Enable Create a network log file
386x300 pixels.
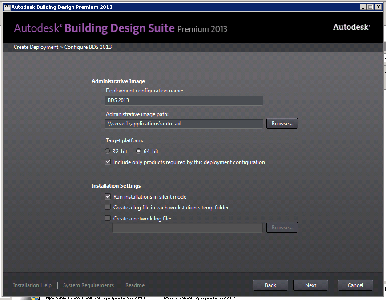pyautogui.click(x=108, y=218)
